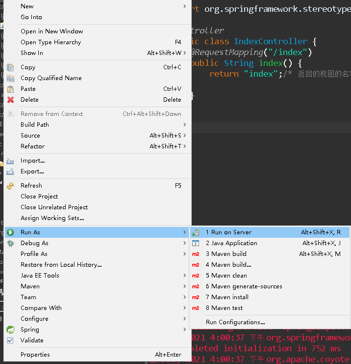Click the Debug As bug icon
Viewport: 351px width, 364px height.
point(10,243)
